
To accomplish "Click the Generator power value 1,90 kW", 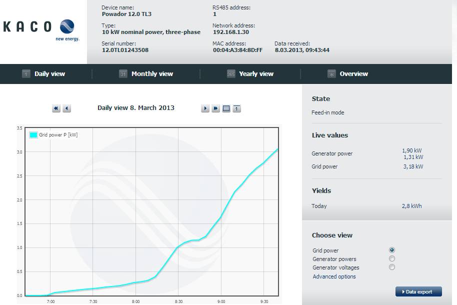I will [x=412, y=150].
